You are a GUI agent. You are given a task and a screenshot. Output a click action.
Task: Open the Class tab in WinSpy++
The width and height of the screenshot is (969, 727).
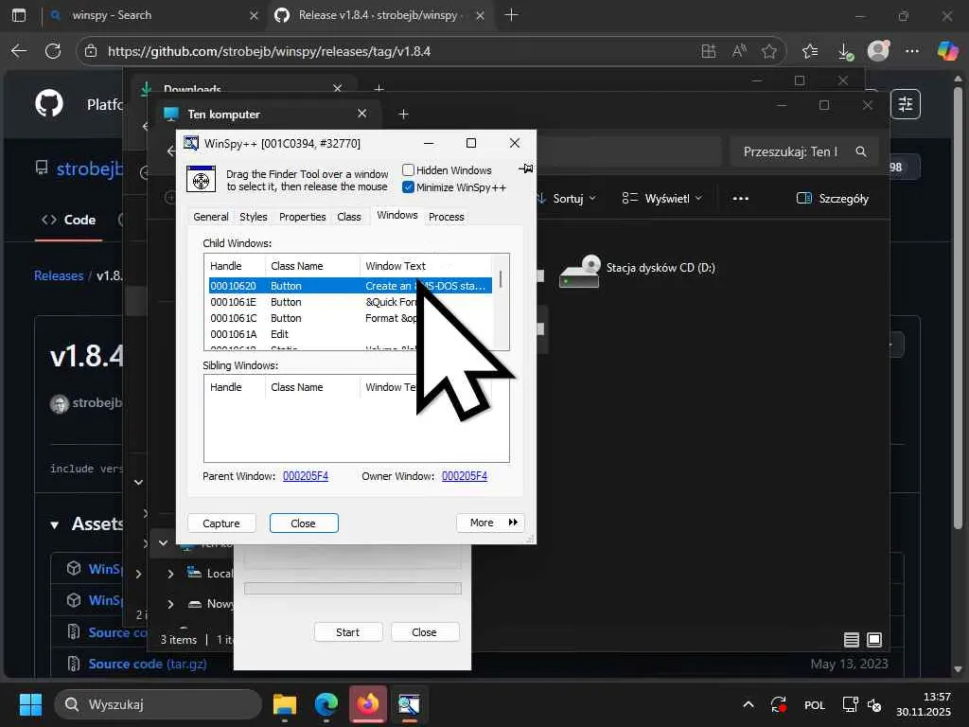[x=349, y=217]
